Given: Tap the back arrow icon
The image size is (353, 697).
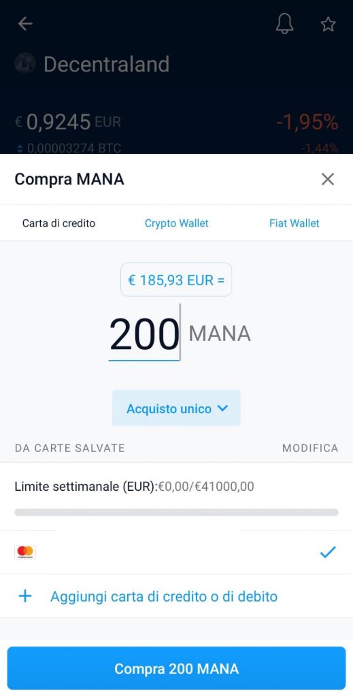Looking at the screenshot, I should click(x=25, y=24).
